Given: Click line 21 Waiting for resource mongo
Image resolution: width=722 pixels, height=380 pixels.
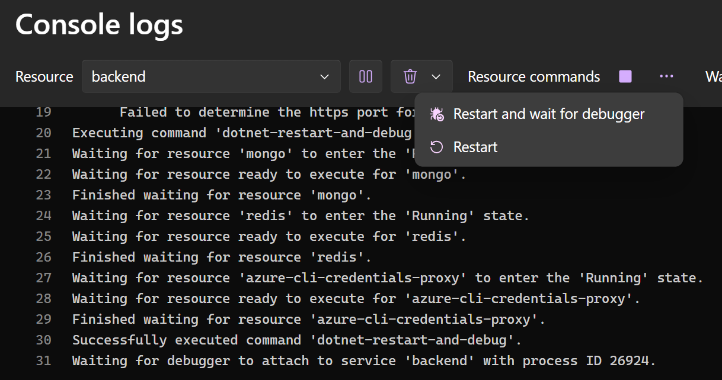Looking at the screenshot, I should [243, 153].
